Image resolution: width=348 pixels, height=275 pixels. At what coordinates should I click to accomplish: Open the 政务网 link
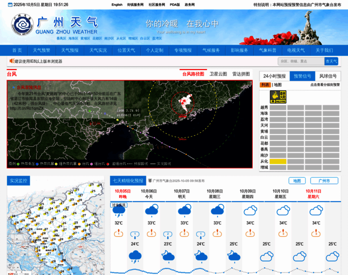(x=190, y=5)
